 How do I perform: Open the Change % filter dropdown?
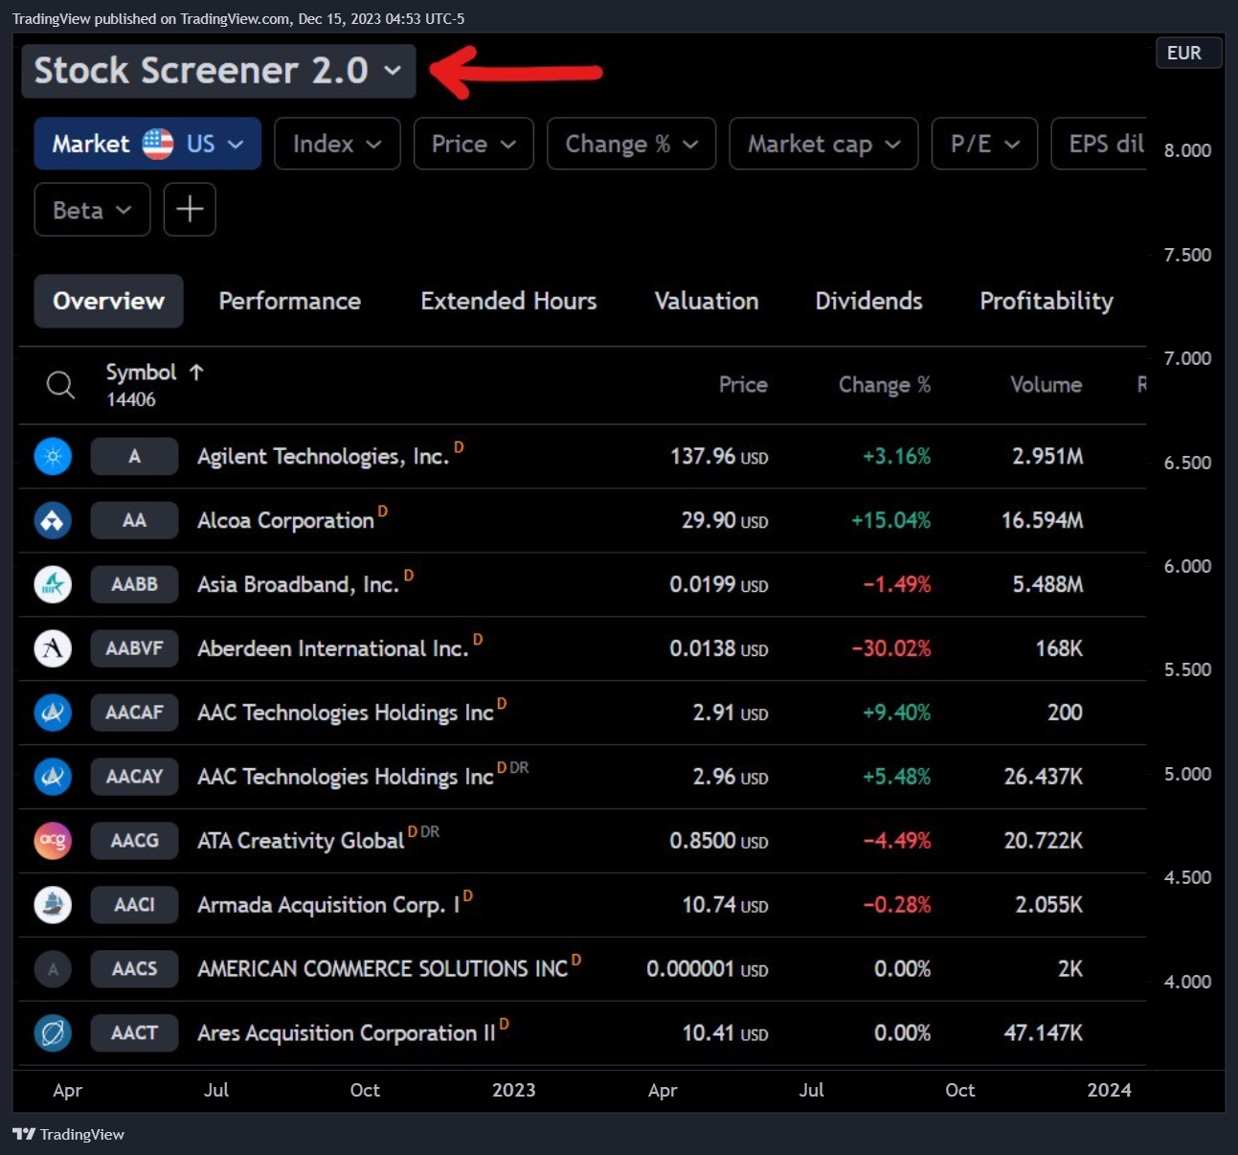pyautogui.click(x=631, y=144)
